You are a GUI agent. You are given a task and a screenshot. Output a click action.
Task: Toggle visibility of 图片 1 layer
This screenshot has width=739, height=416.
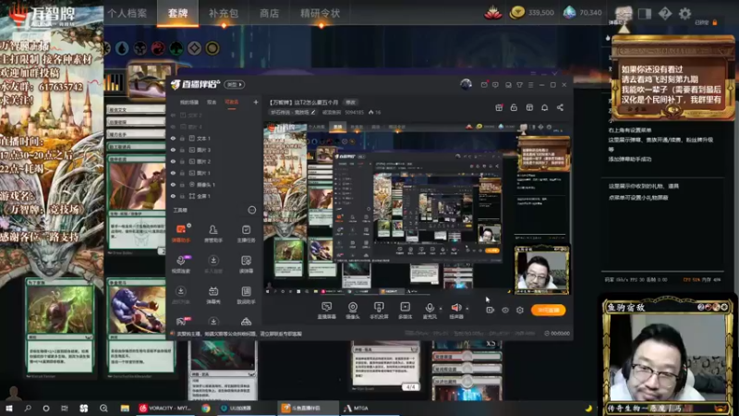pos(173,173)
